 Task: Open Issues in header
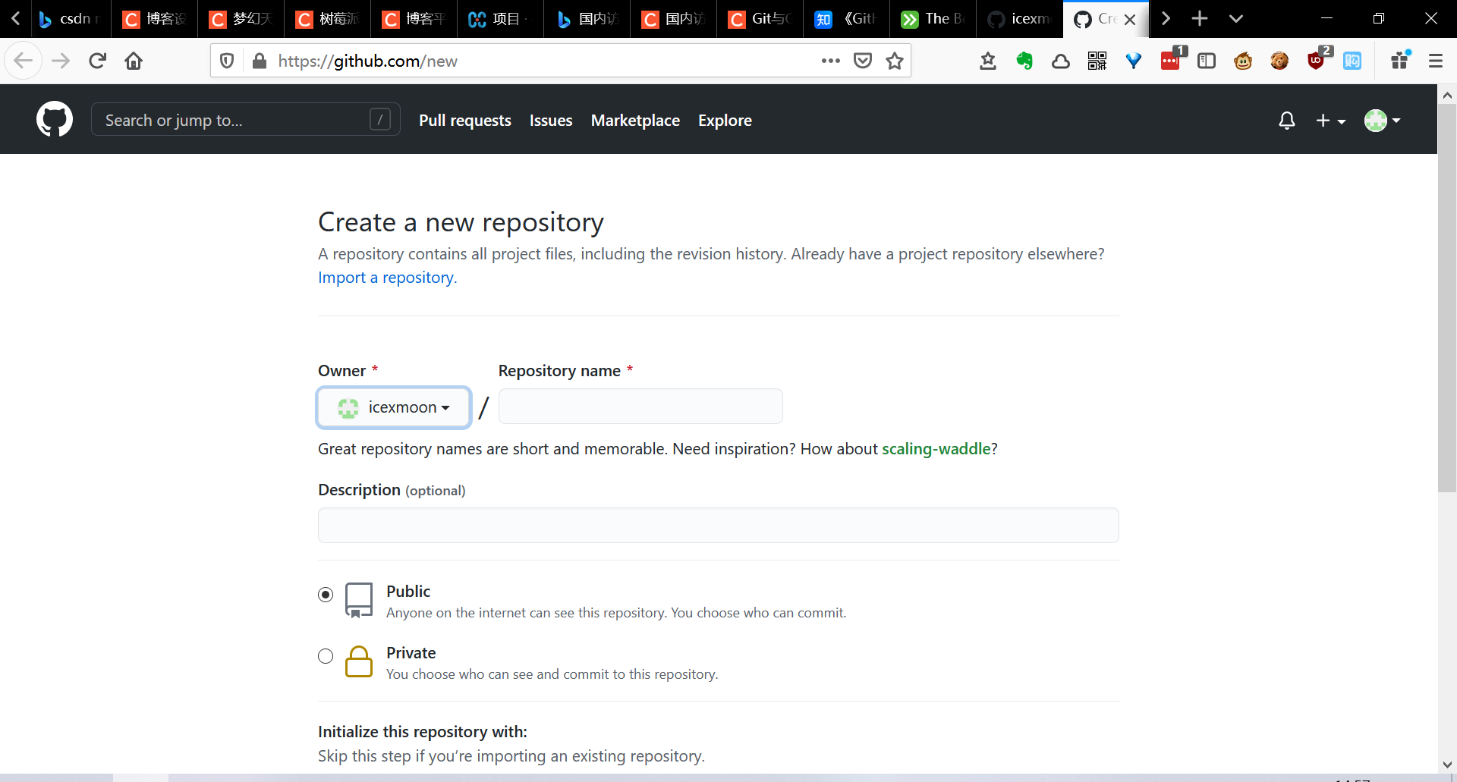click(x=551, y=121)
